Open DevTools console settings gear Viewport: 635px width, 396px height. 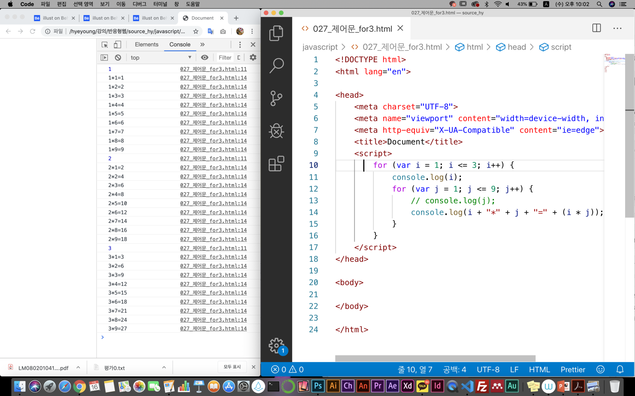click(253, 57)
